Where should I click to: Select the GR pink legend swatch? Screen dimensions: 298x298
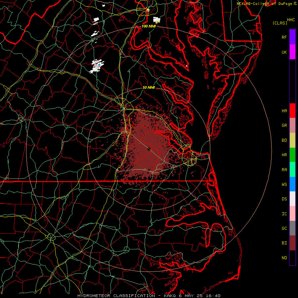pyautogui.click(x=292, y=125)
